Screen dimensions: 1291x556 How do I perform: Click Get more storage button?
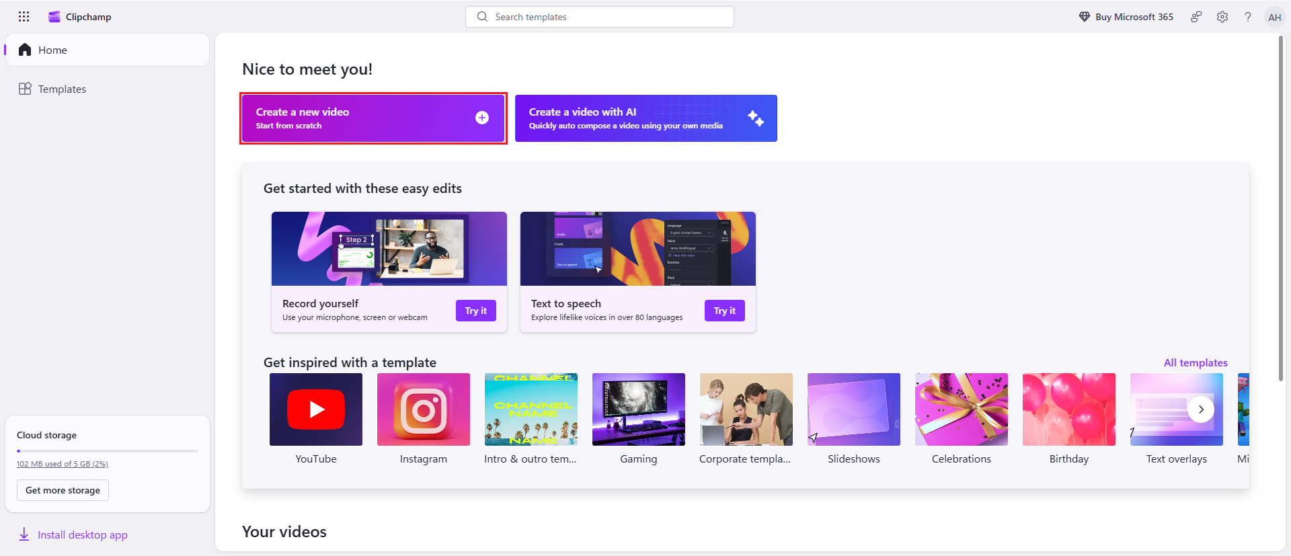coord(63,490)
